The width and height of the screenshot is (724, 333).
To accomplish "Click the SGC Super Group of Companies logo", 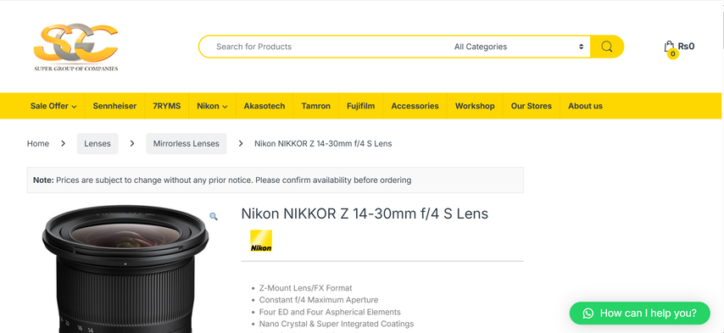I will pyautogui.click(x=75, y=47).
